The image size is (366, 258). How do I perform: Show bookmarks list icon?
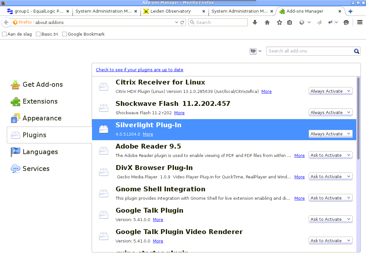(290, 22)
